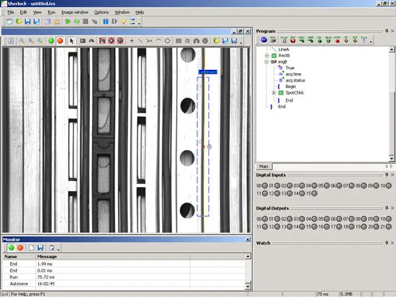Click the green Run program play button

pos(68,21)
